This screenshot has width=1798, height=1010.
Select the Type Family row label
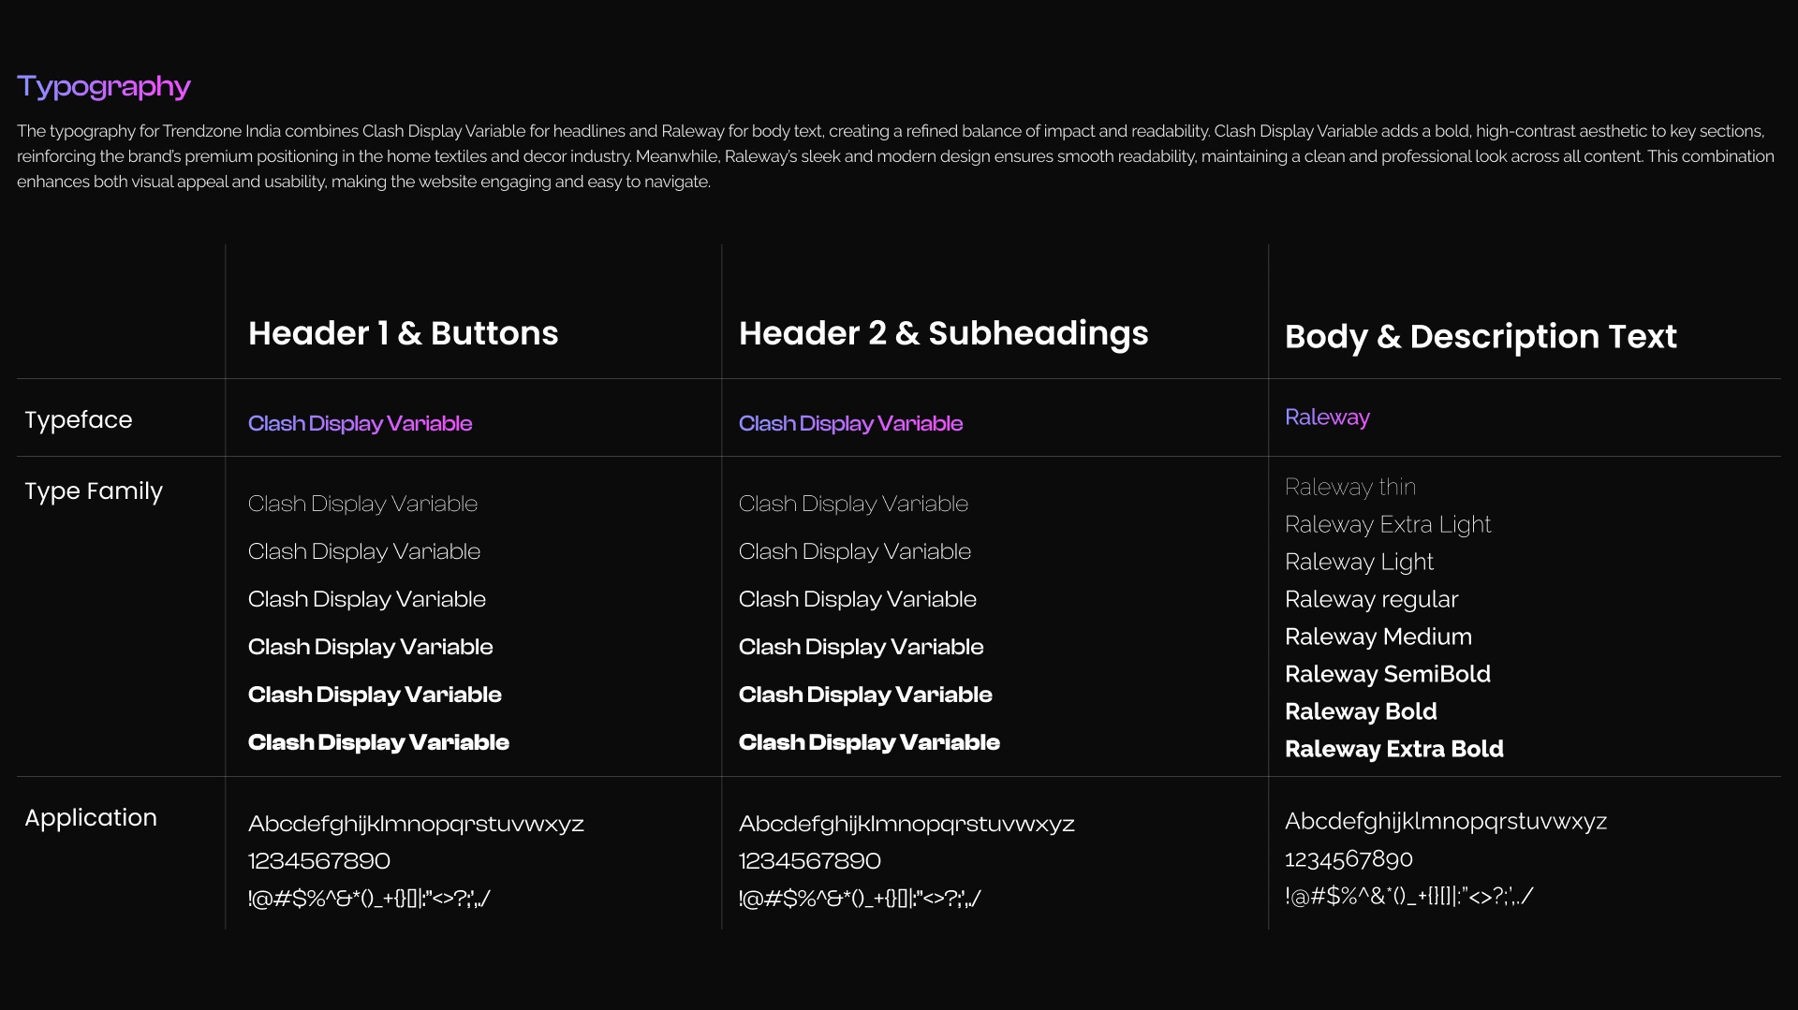coord(94,490)
